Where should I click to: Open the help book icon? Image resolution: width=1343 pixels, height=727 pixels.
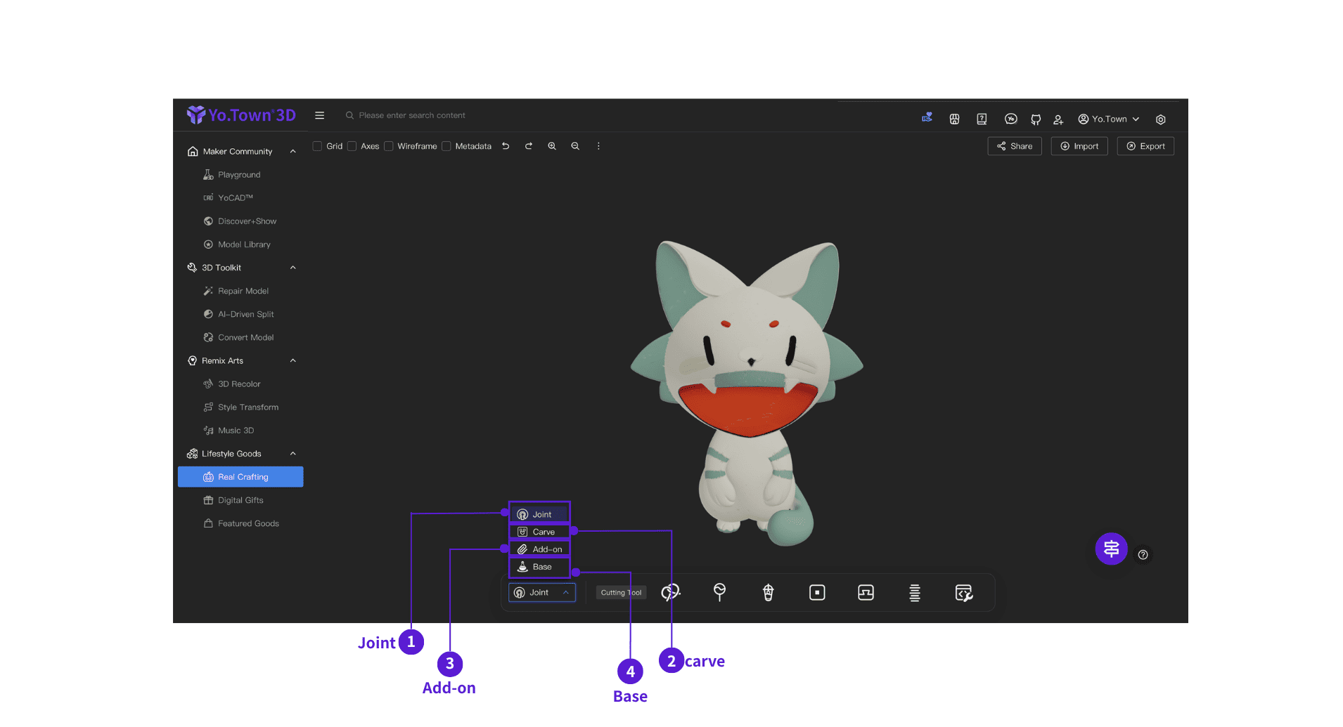[982, 119]
